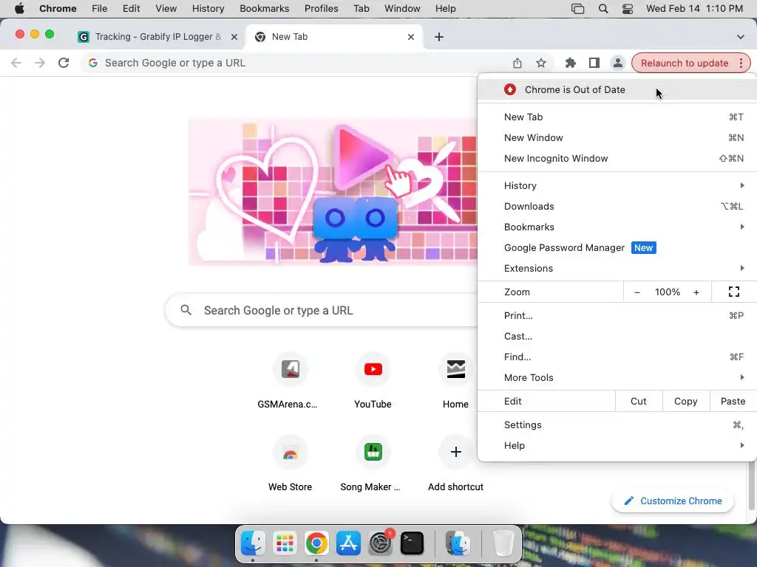Open the View menu in the menu bar
757x567 pixels.
click(x=166, y=9)
